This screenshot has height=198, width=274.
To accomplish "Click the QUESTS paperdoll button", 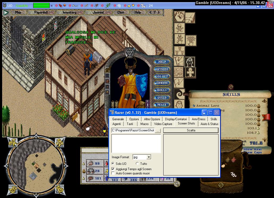I will (162, 83).
